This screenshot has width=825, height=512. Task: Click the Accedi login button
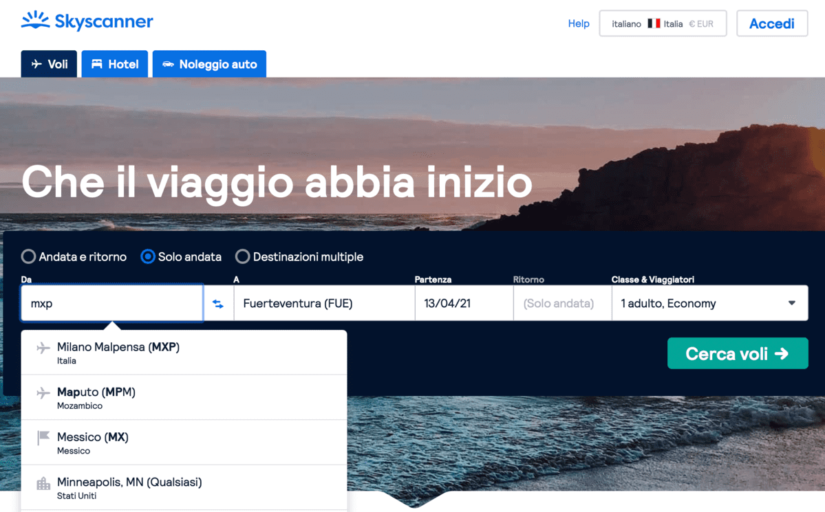(x=772, y=23)
